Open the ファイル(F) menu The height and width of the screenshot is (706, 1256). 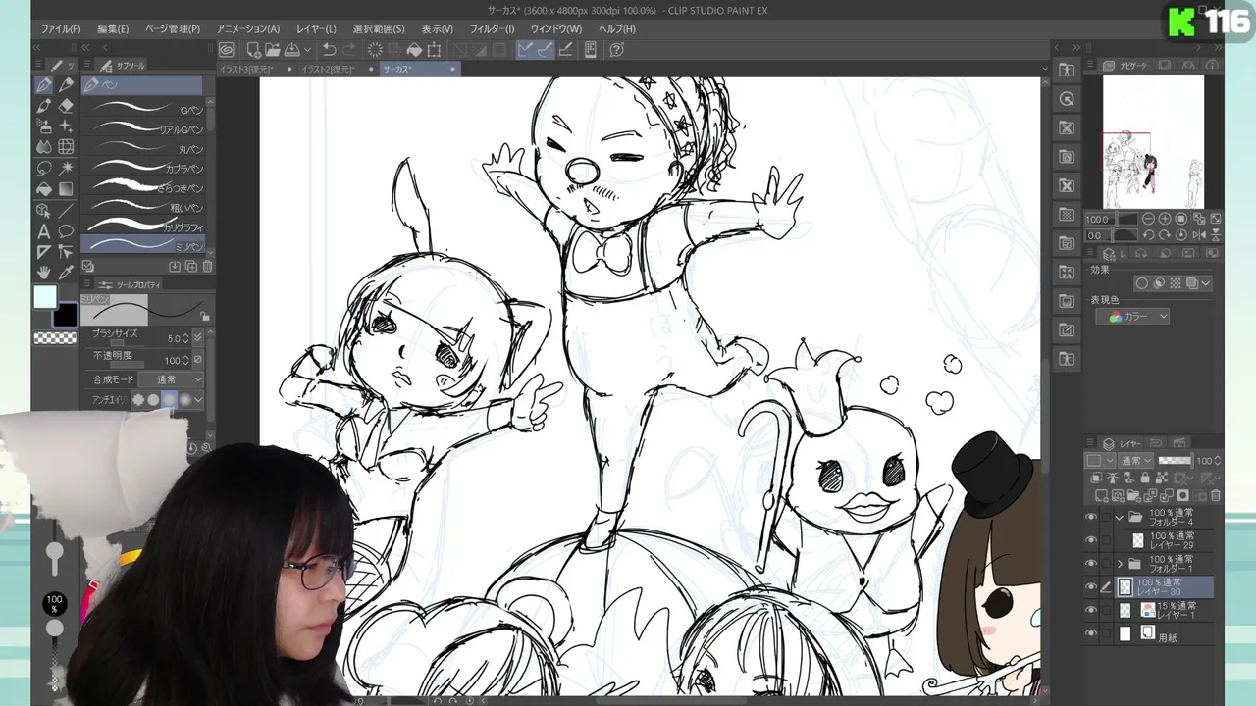point(61,29)
